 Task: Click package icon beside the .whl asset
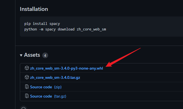point(27,68)
